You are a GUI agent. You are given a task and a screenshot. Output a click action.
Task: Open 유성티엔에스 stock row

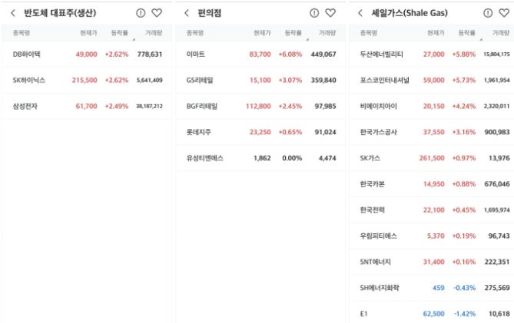[x=260, y=158]
